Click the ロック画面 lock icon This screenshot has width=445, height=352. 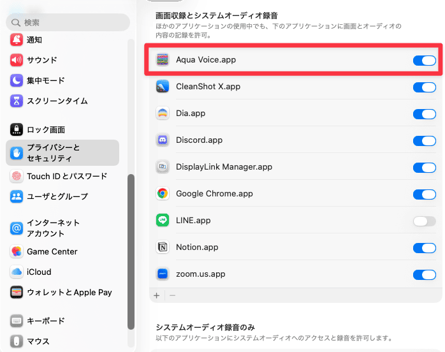(x=17, y=129)
